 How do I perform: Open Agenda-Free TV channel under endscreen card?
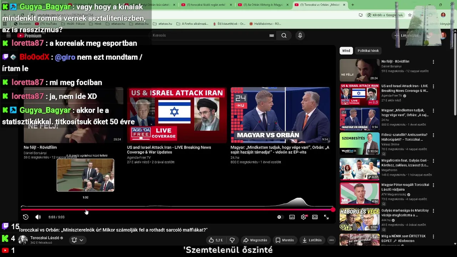139,157
